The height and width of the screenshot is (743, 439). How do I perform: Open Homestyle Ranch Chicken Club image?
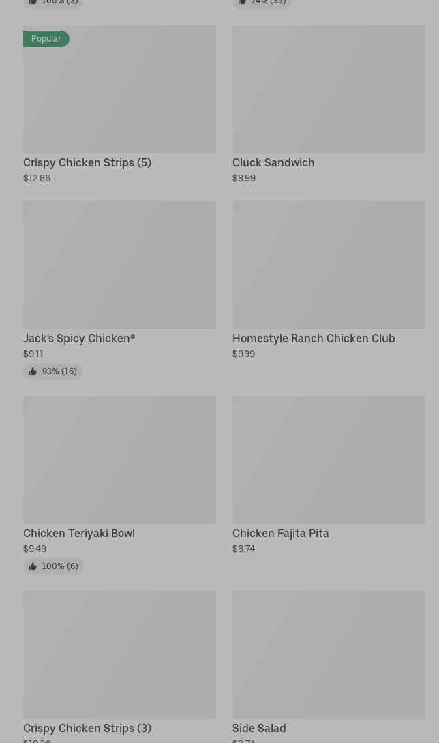tap(329, 264)
